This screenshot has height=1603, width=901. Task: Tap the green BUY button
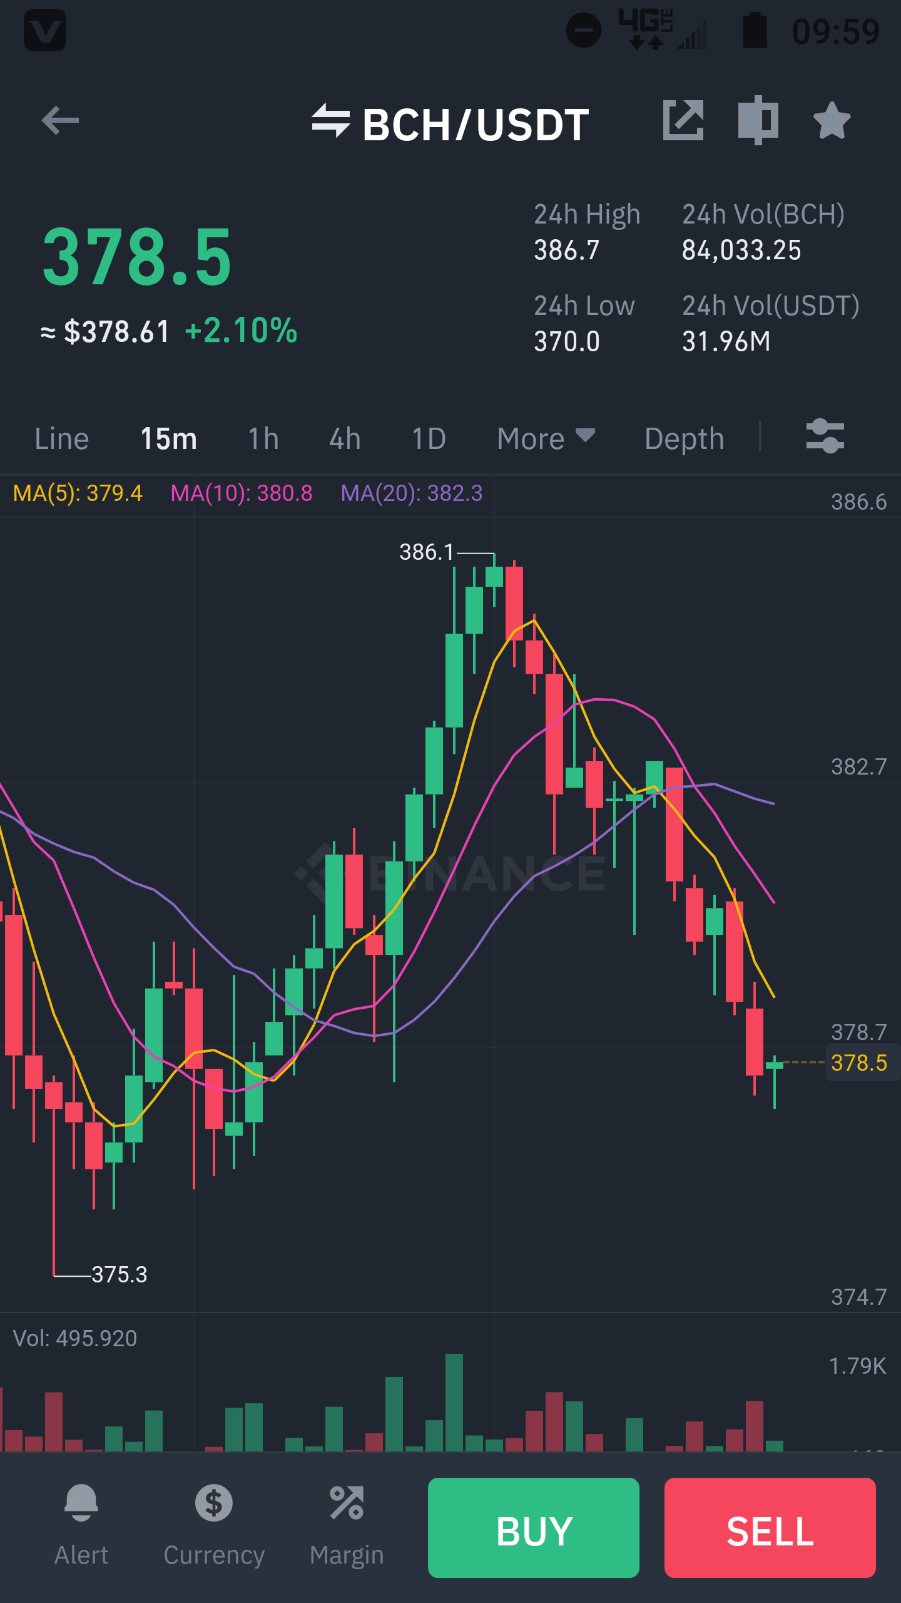tap(534, 1527)
